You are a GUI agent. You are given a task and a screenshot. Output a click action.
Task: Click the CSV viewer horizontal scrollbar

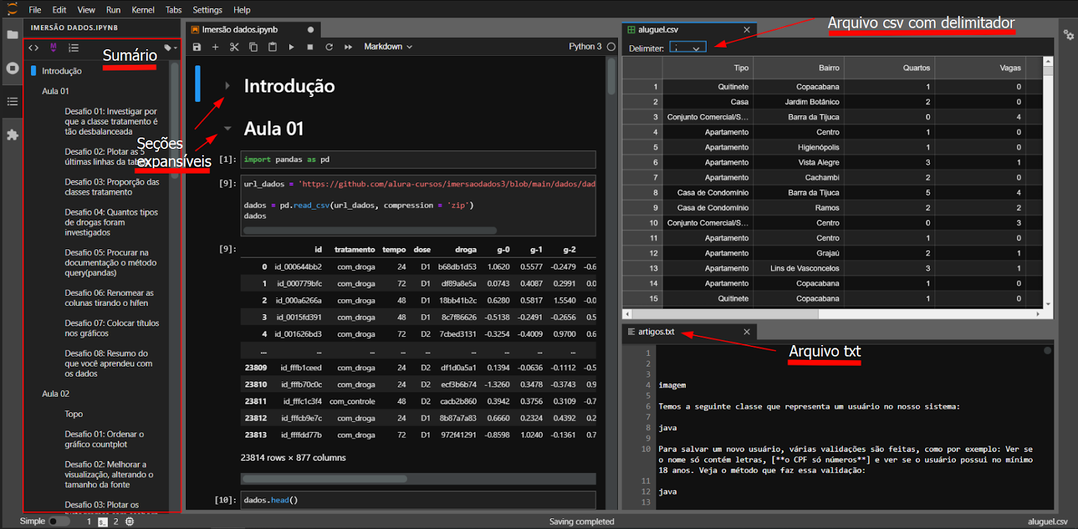tap(724, 314)
